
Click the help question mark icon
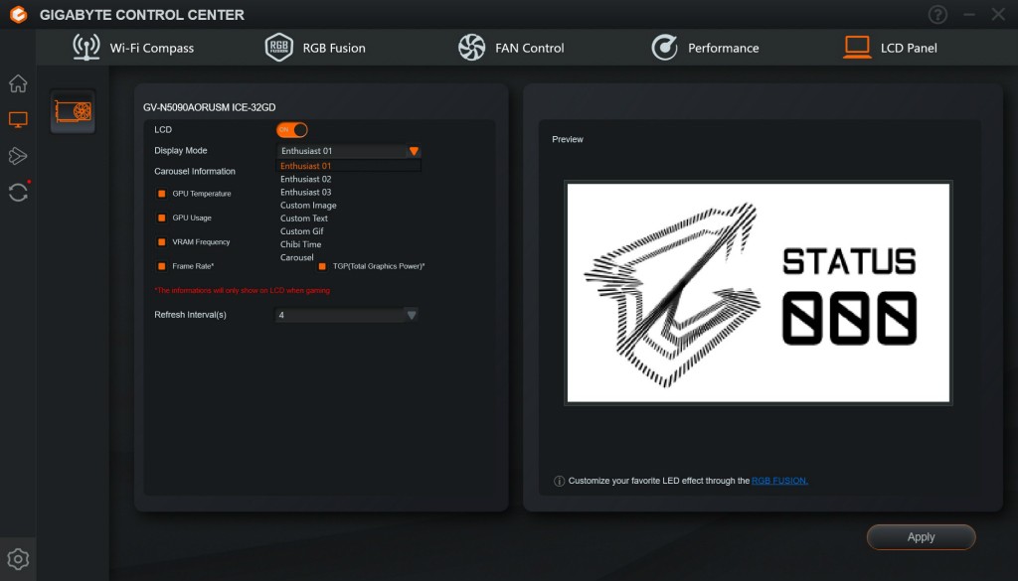click(x=937, y=14)
